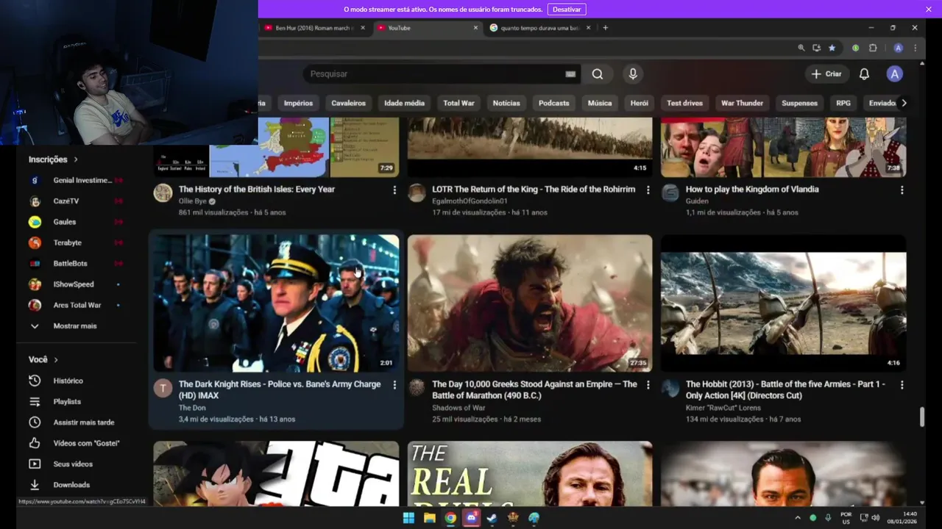Open the EgalmothOfGondolin01 channel link

tap(470, 201)
